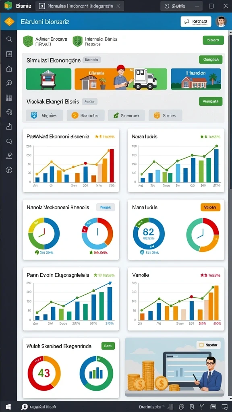Click the green Oangaak button
The width and height of the screenshot is (232, 412).
pyautogui.click(x=211, y=60)
